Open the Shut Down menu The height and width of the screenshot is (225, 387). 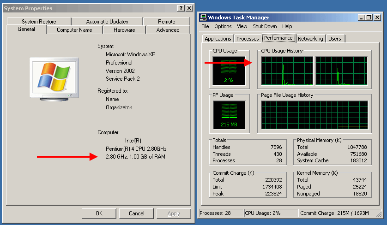pyautogui.click(x=265, y=26)
